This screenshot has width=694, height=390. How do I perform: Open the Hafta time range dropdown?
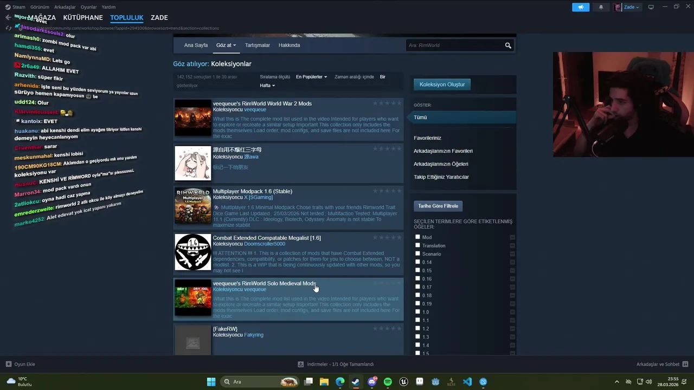click(x=267, y=86)
